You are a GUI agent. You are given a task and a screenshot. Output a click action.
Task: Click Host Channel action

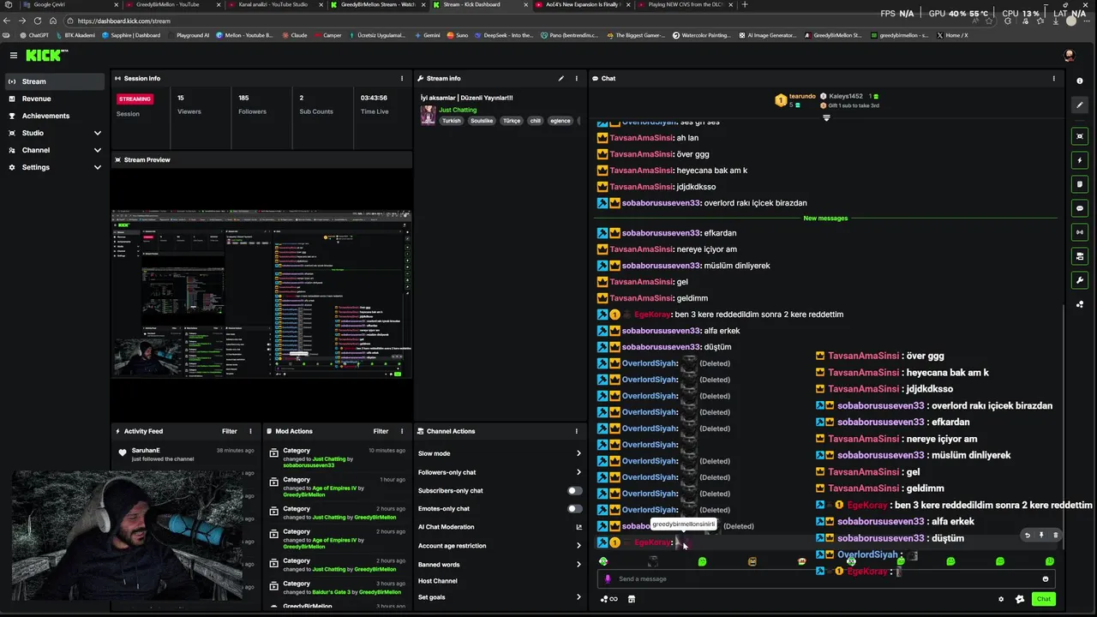point(500,581)
